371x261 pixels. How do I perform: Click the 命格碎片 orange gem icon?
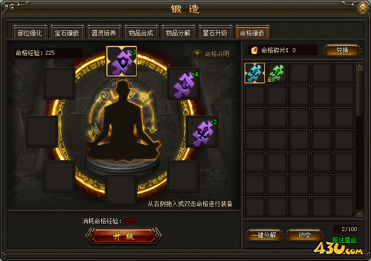click(x=254, y=50)
